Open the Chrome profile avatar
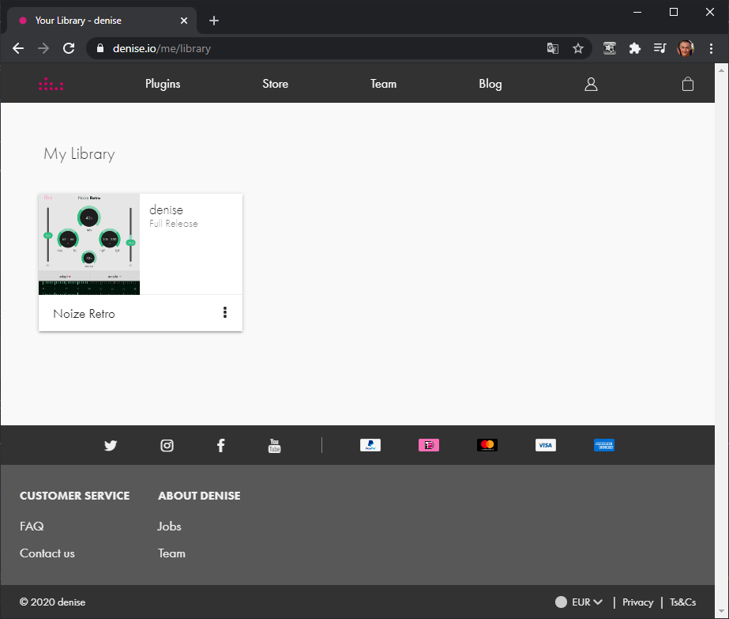729x619 pixels. pyautogui.click(x=686, y=48)
